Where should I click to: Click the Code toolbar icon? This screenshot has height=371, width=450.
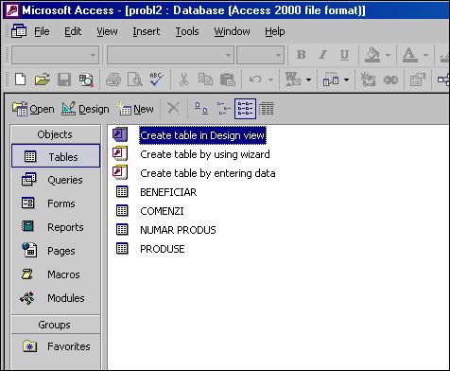pyautogui.click(x=368, y=79)
